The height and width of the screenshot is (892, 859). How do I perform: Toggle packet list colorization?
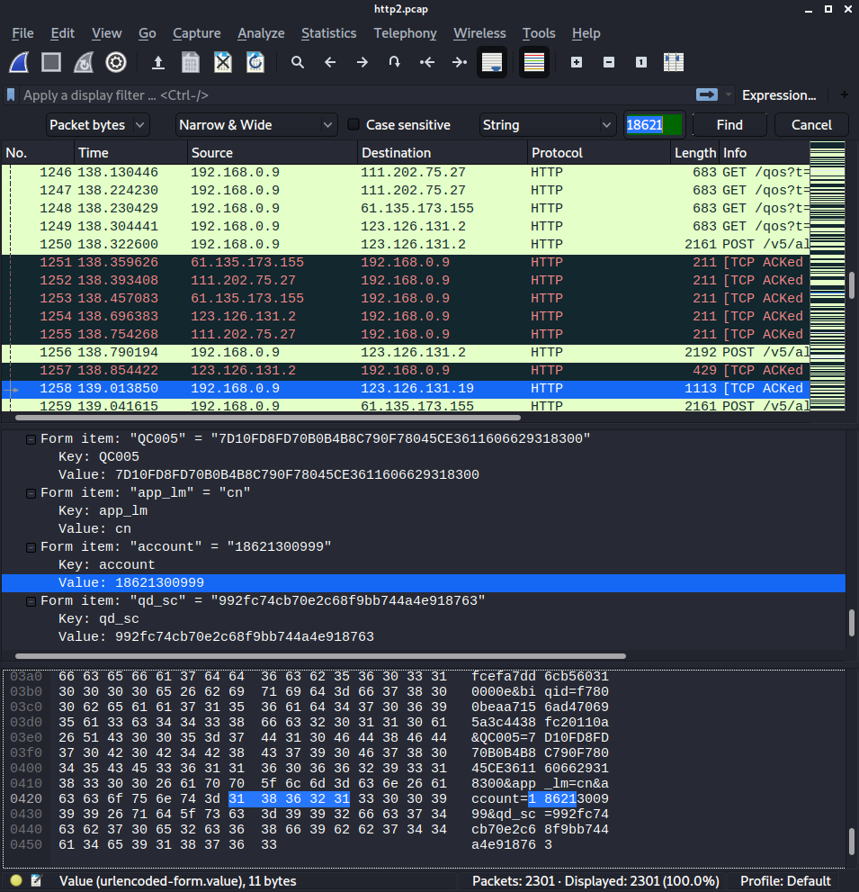point(533,63)
